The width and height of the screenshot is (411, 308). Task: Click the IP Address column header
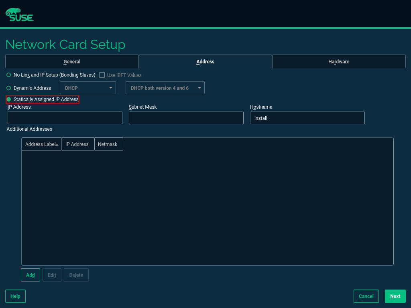tap(77, 144)
